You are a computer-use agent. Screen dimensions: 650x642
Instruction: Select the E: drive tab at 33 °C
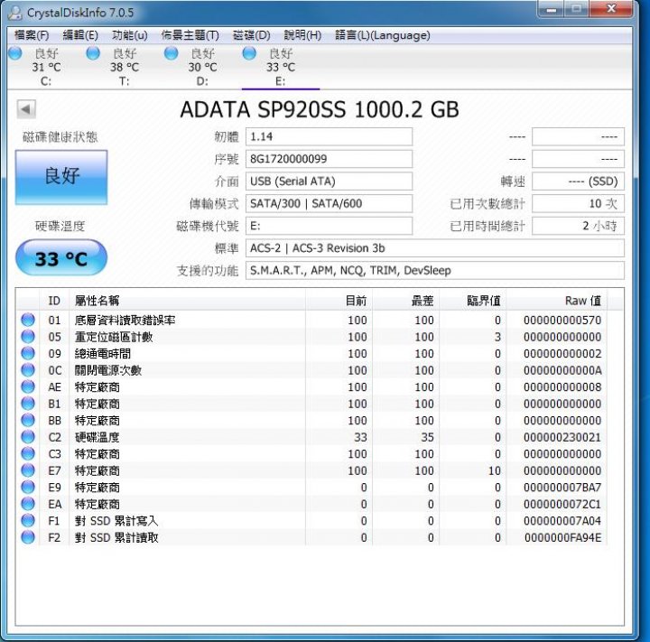[x=281, y=67]
